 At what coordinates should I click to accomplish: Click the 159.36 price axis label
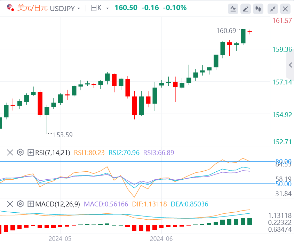282,49
